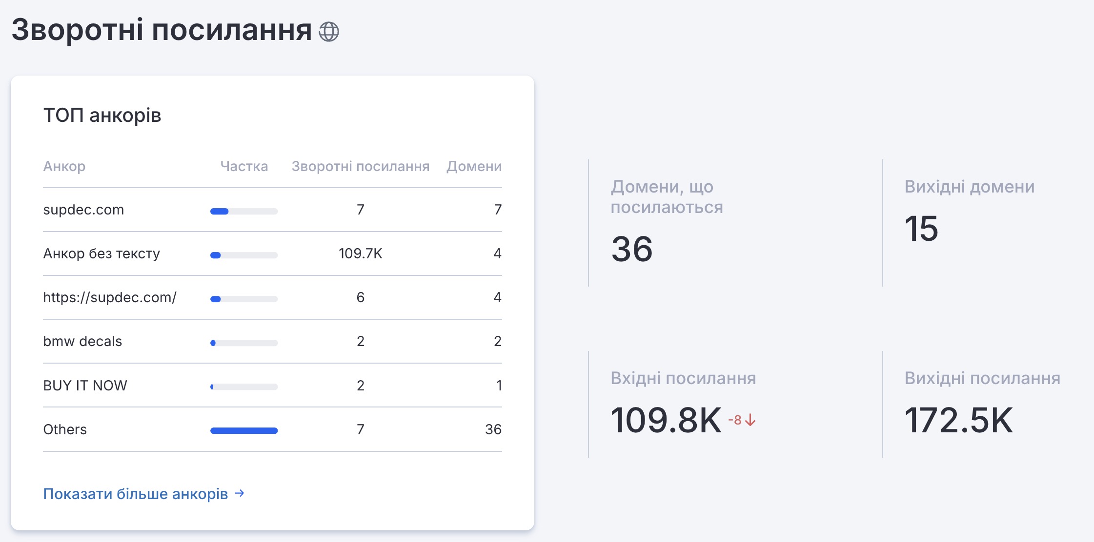
Task: Click the bmw decals anchor
Action: (x=82, y=341)
